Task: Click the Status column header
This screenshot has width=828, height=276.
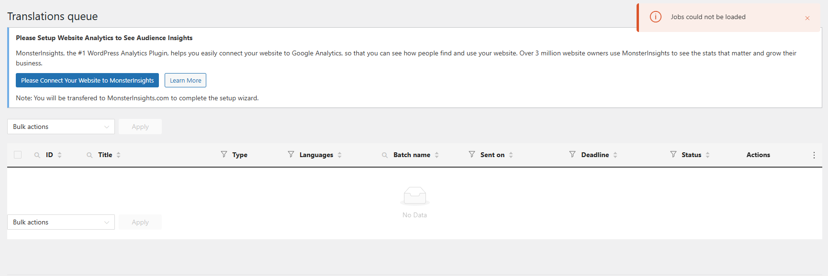Action: (691, 155)
